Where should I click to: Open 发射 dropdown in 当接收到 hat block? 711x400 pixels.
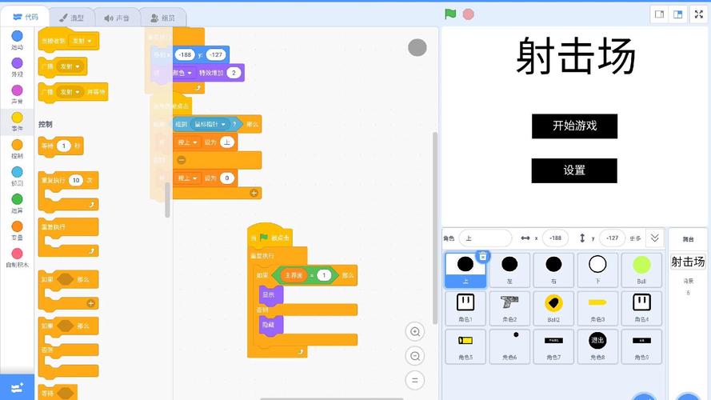point(82,41)
